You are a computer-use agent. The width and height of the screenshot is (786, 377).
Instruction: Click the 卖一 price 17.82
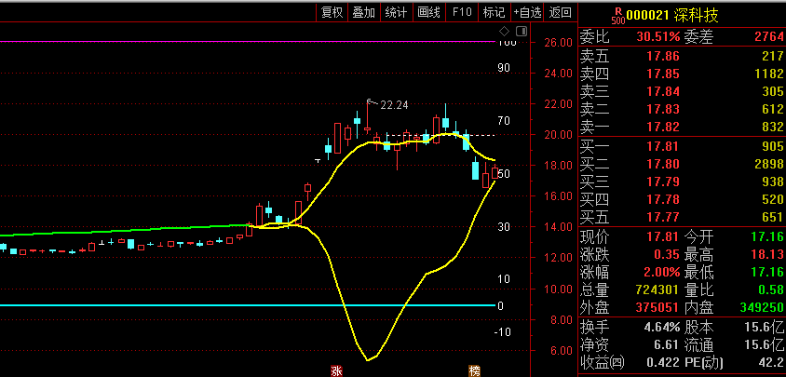tap(663, 127)
